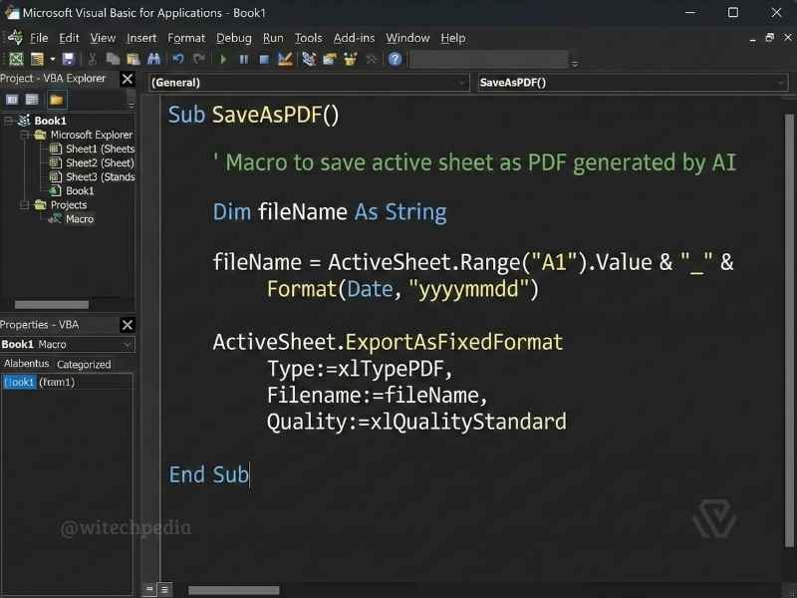Click the Save floppy disk icon

(x=69, y=60)
